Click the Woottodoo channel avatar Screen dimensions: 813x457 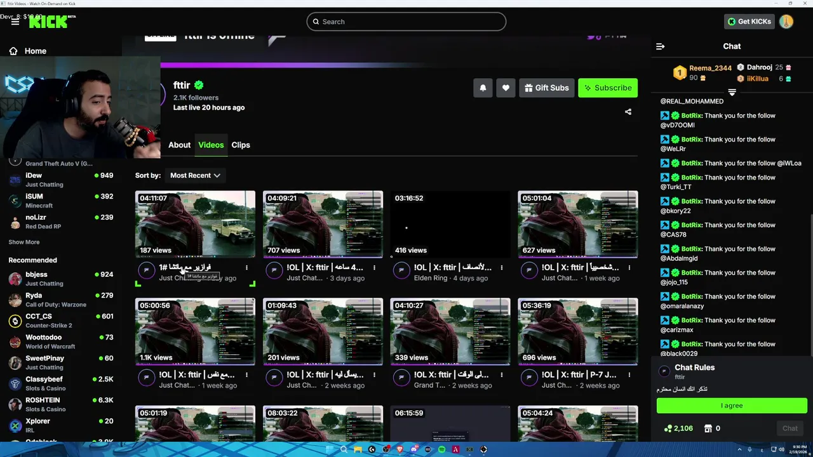click(15, 341)
